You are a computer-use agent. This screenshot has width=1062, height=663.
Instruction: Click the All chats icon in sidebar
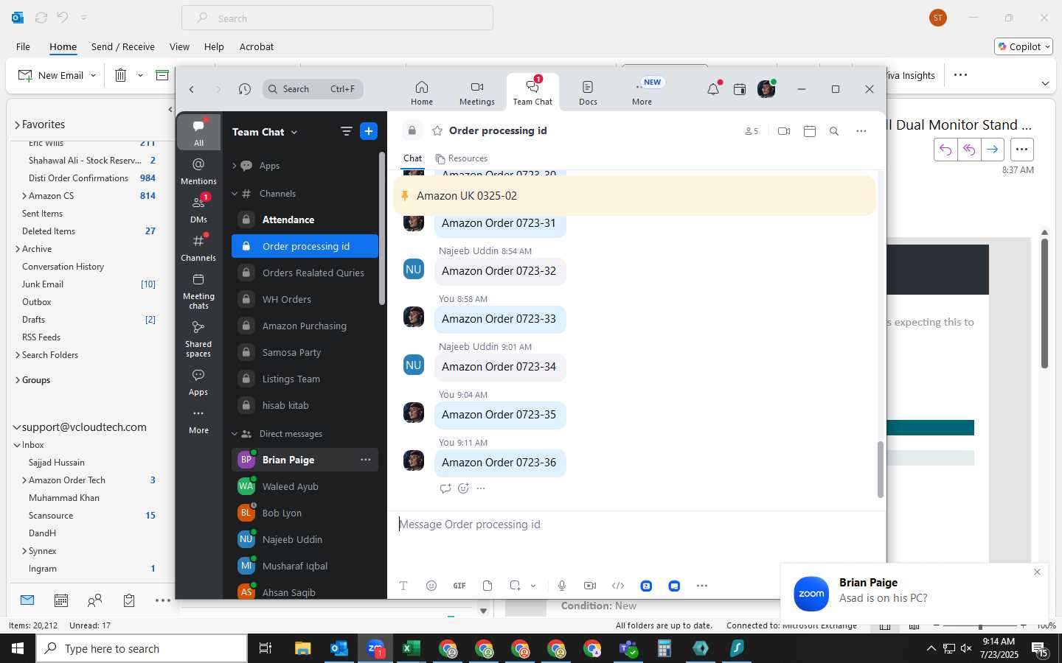coord(198,133)
